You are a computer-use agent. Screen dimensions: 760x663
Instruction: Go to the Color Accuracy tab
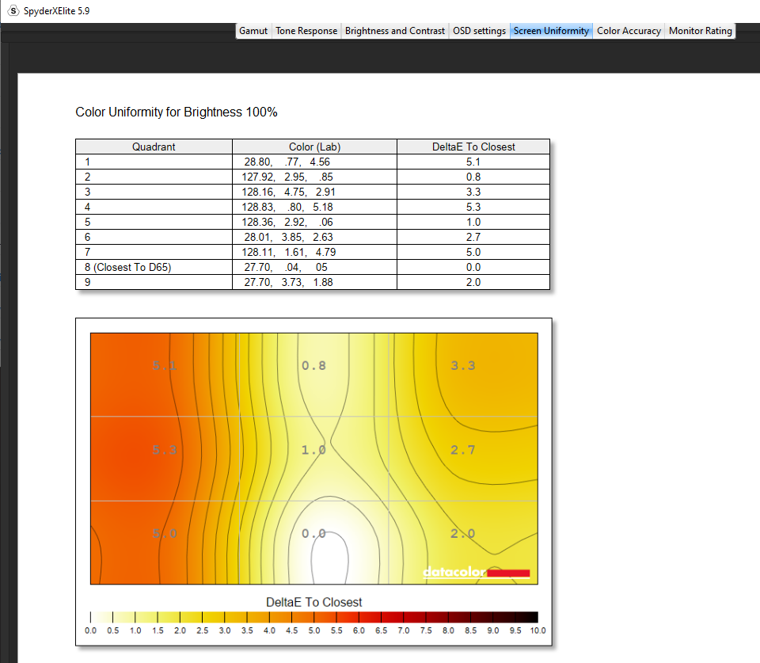coord(629,31)
